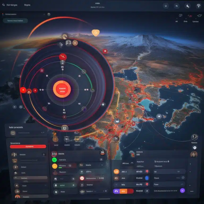Select the pink square node on the dial's left

point(42,70)
